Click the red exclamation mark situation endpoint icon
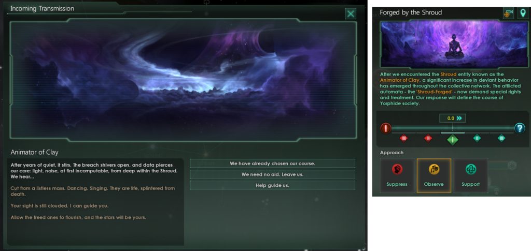 (386, 128)
